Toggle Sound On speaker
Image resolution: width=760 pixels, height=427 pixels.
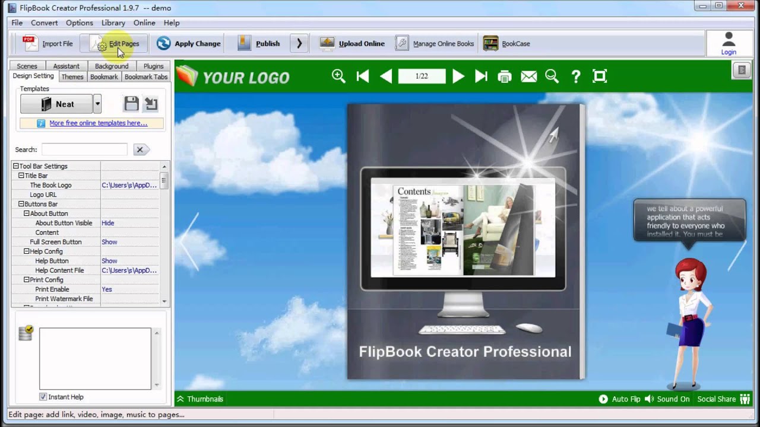667,399
